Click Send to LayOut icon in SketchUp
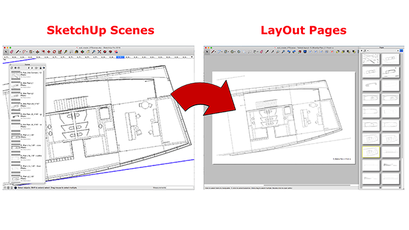The height and width of the screenshot is (230, 409). click(x=116, y=52)
